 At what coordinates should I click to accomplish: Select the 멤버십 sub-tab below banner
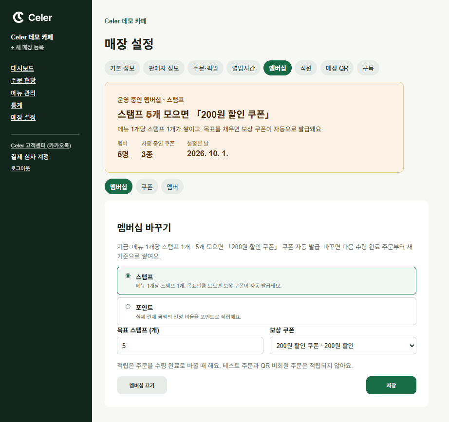tap(118, 187)
